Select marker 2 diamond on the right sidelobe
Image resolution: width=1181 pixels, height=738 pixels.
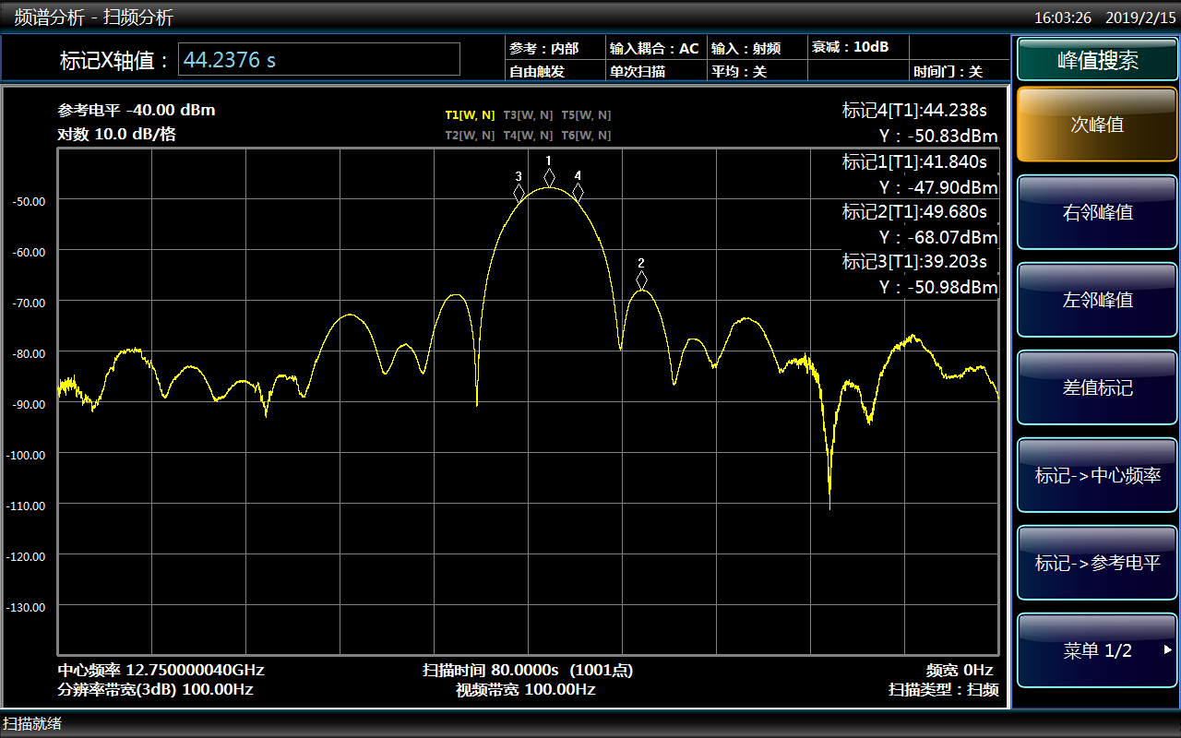[641, 280]
